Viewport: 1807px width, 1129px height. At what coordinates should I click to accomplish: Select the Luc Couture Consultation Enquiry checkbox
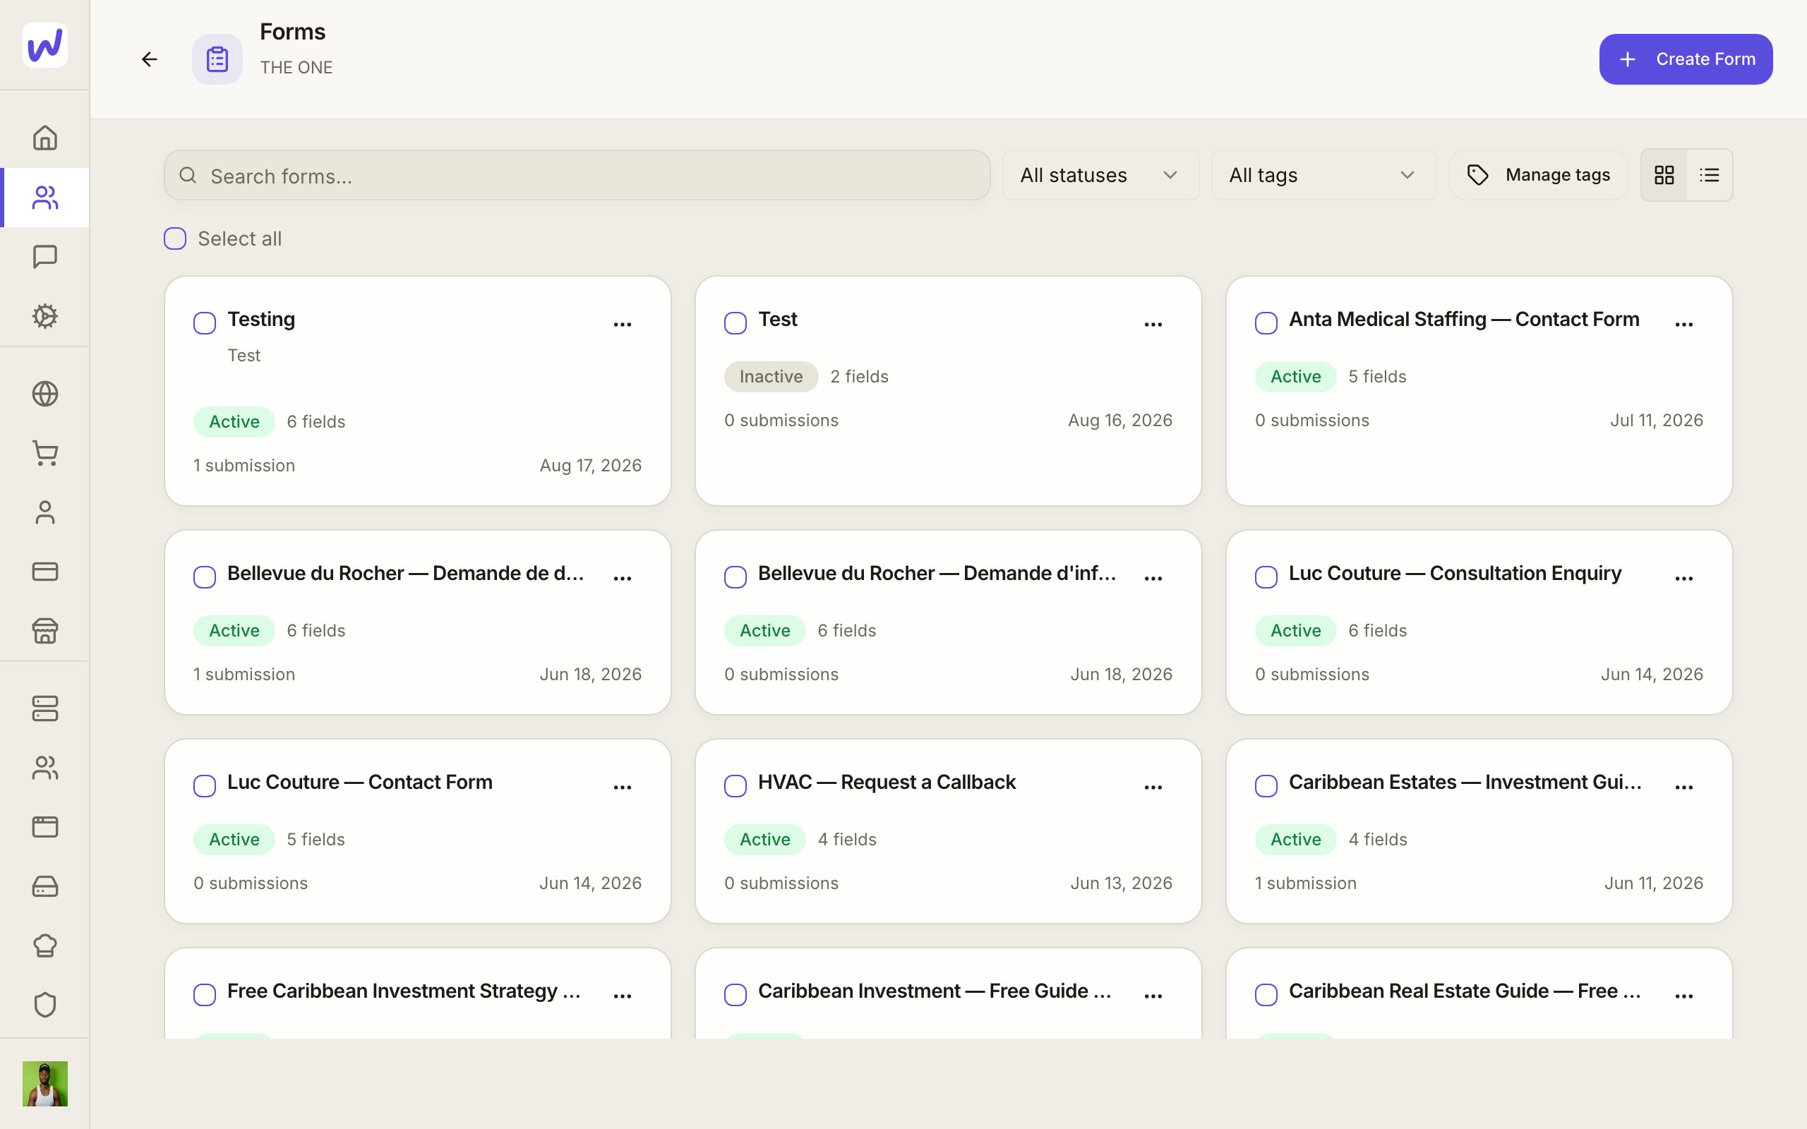[x=1266, y=577]
